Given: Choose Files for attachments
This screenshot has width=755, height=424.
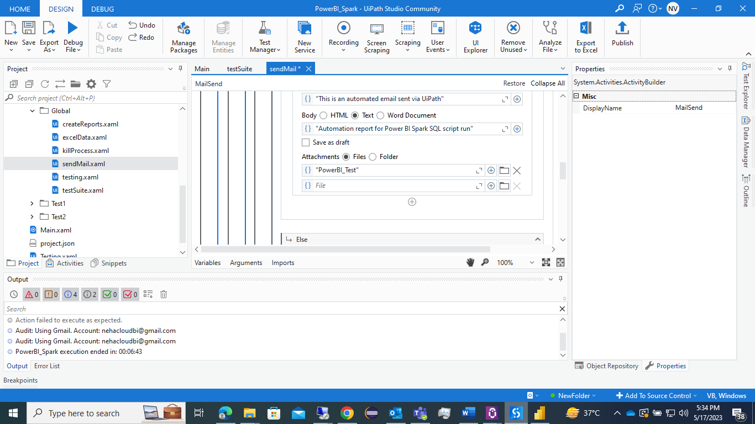Looking at the screenshot, I should [x=346, y=157].
